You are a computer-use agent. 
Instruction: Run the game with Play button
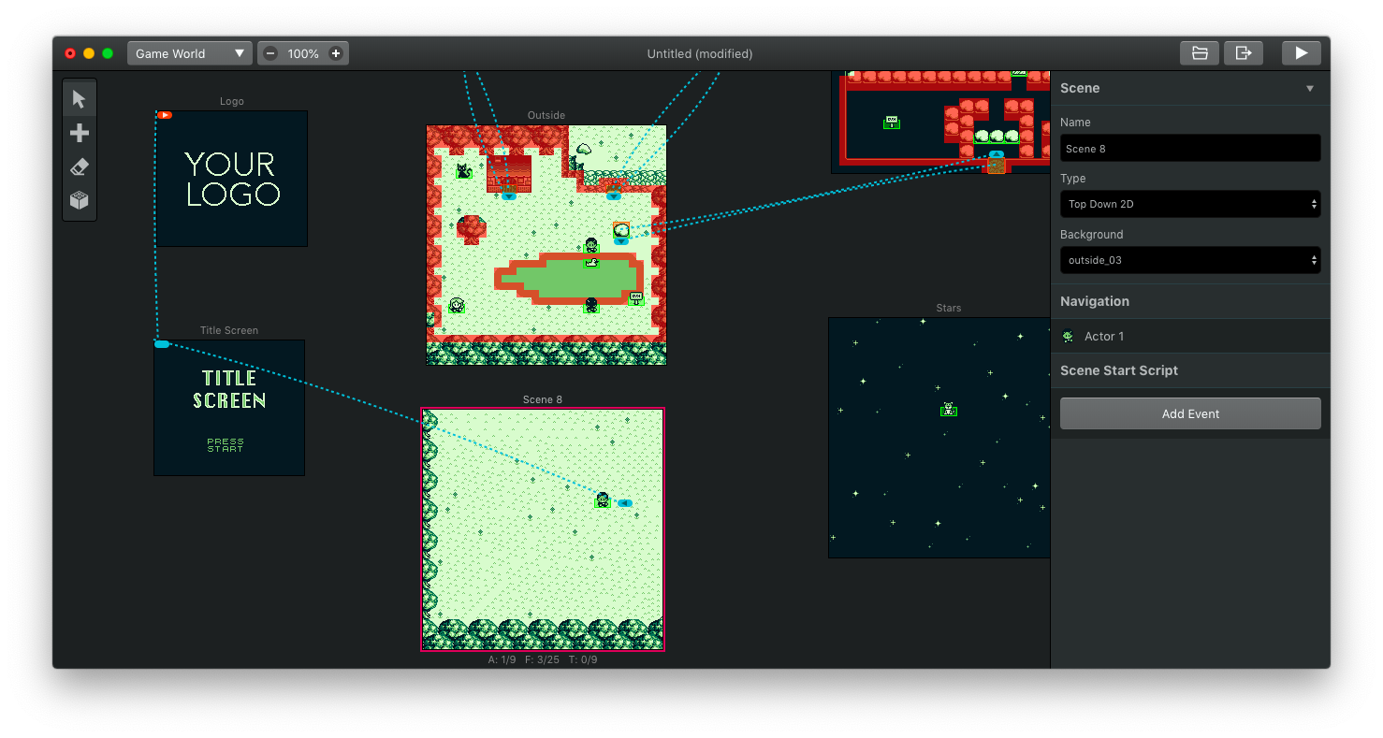coord(1302,53)
